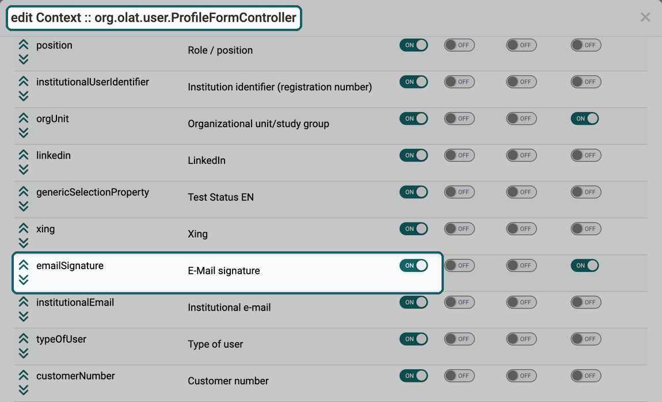
Task: Move typeOfUser row down
Action: coord(23,353)
